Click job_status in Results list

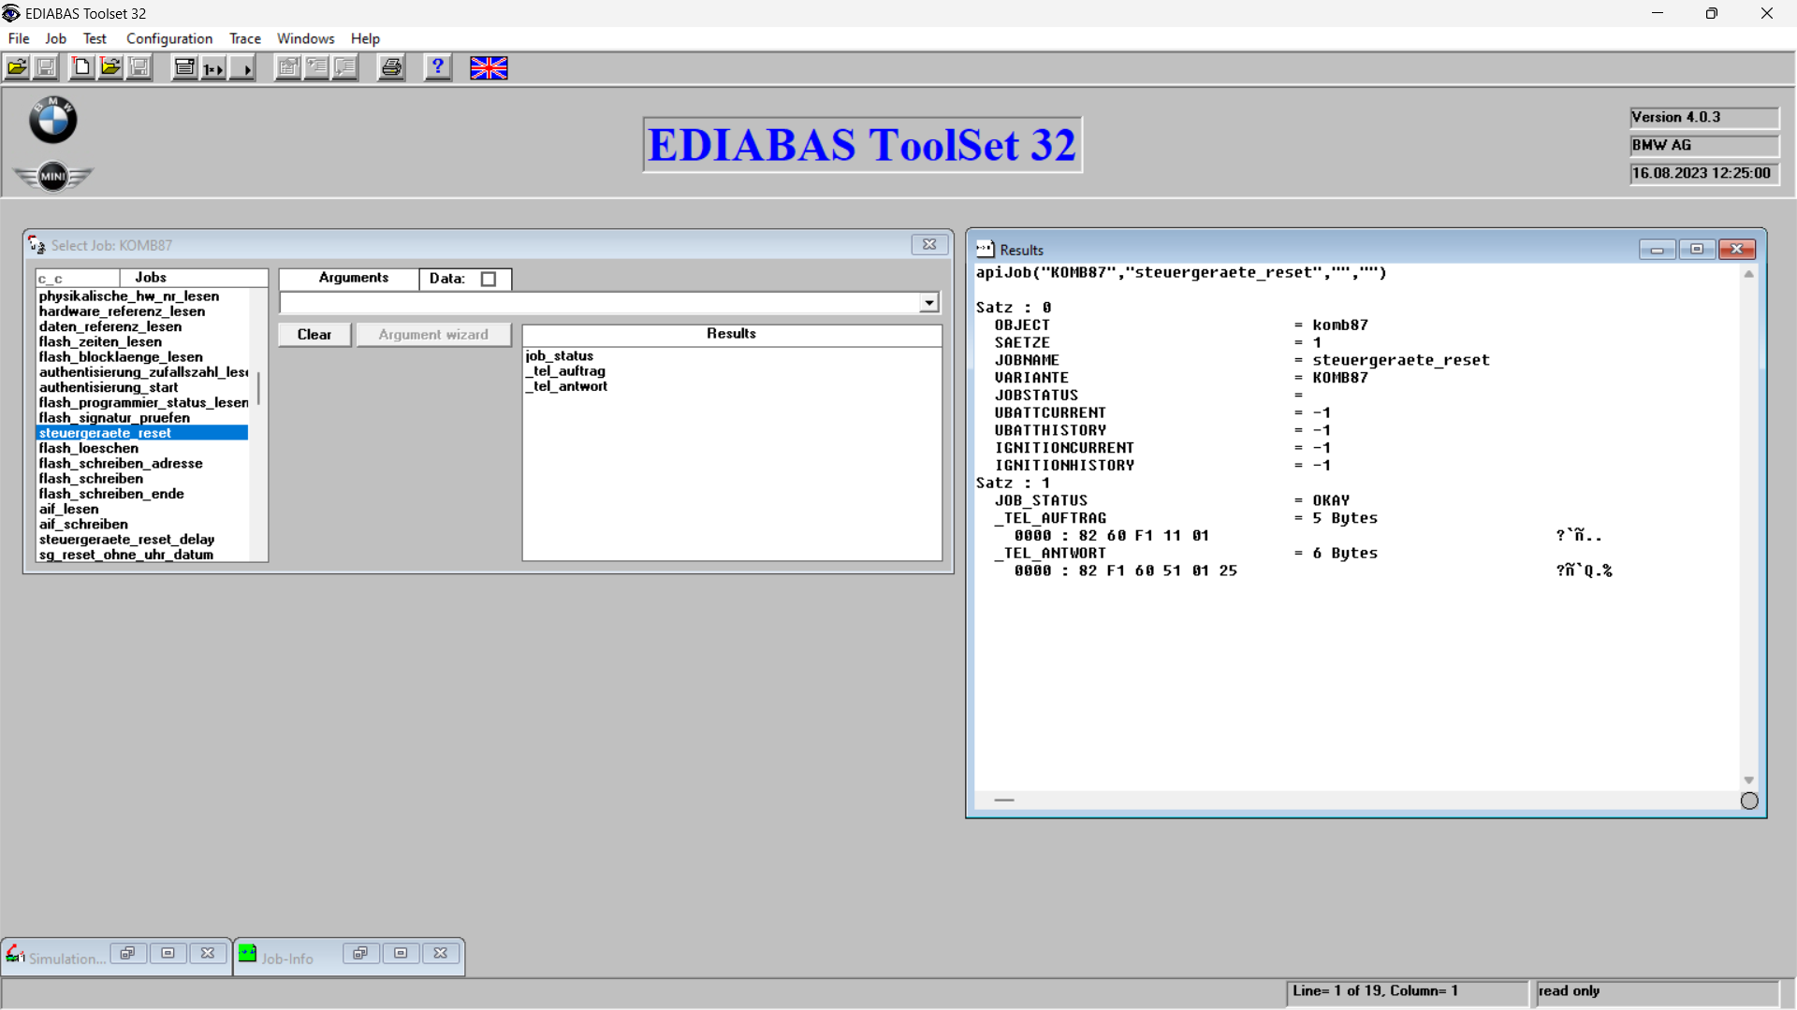560,356
